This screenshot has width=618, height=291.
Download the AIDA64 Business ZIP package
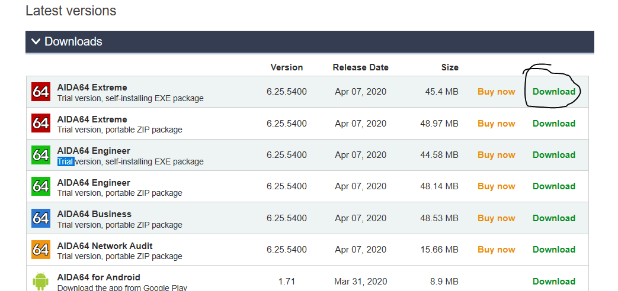tap(554, 218)
